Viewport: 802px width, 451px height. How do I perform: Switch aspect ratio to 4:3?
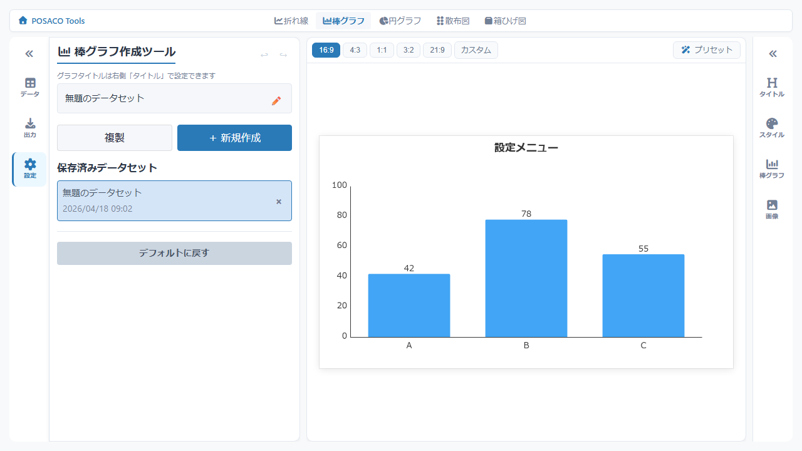[355, 49]
